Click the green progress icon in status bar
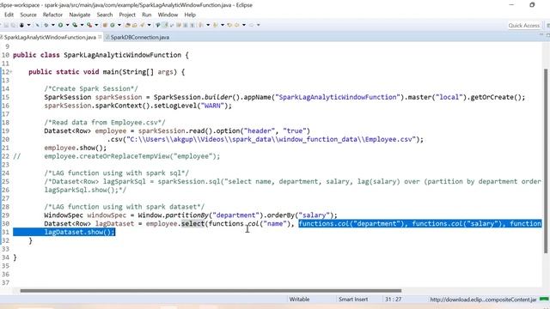The height and width of the screenshot is (309, 550). click(544, 300)
